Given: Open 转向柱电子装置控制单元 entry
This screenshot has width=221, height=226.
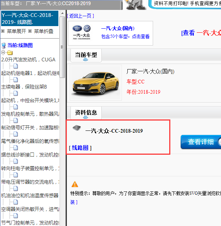Looking at the screenshot, I should coord(30,168).
